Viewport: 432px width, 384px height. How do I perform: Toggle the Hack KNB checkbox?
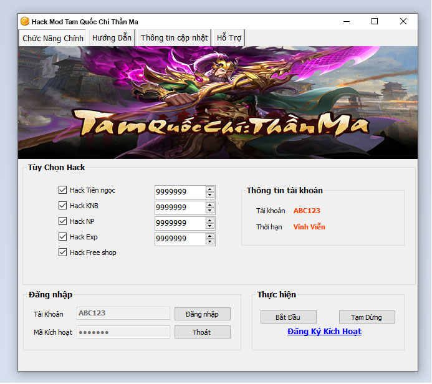62,206
